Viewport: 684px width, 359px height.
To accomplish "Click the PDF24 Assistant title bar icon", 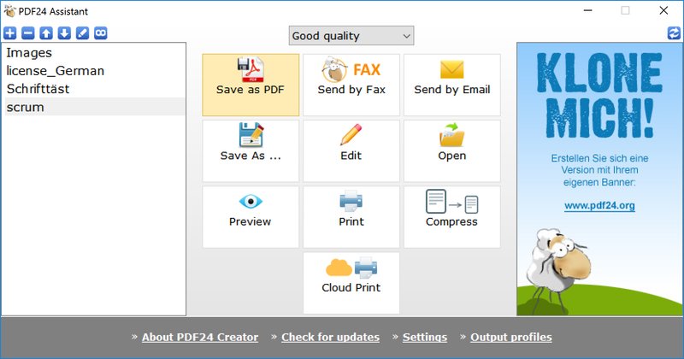I will point(9,11).
